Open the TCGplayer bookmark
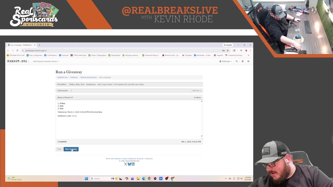Viewport: 333px width, 187px height. [187, 55]
